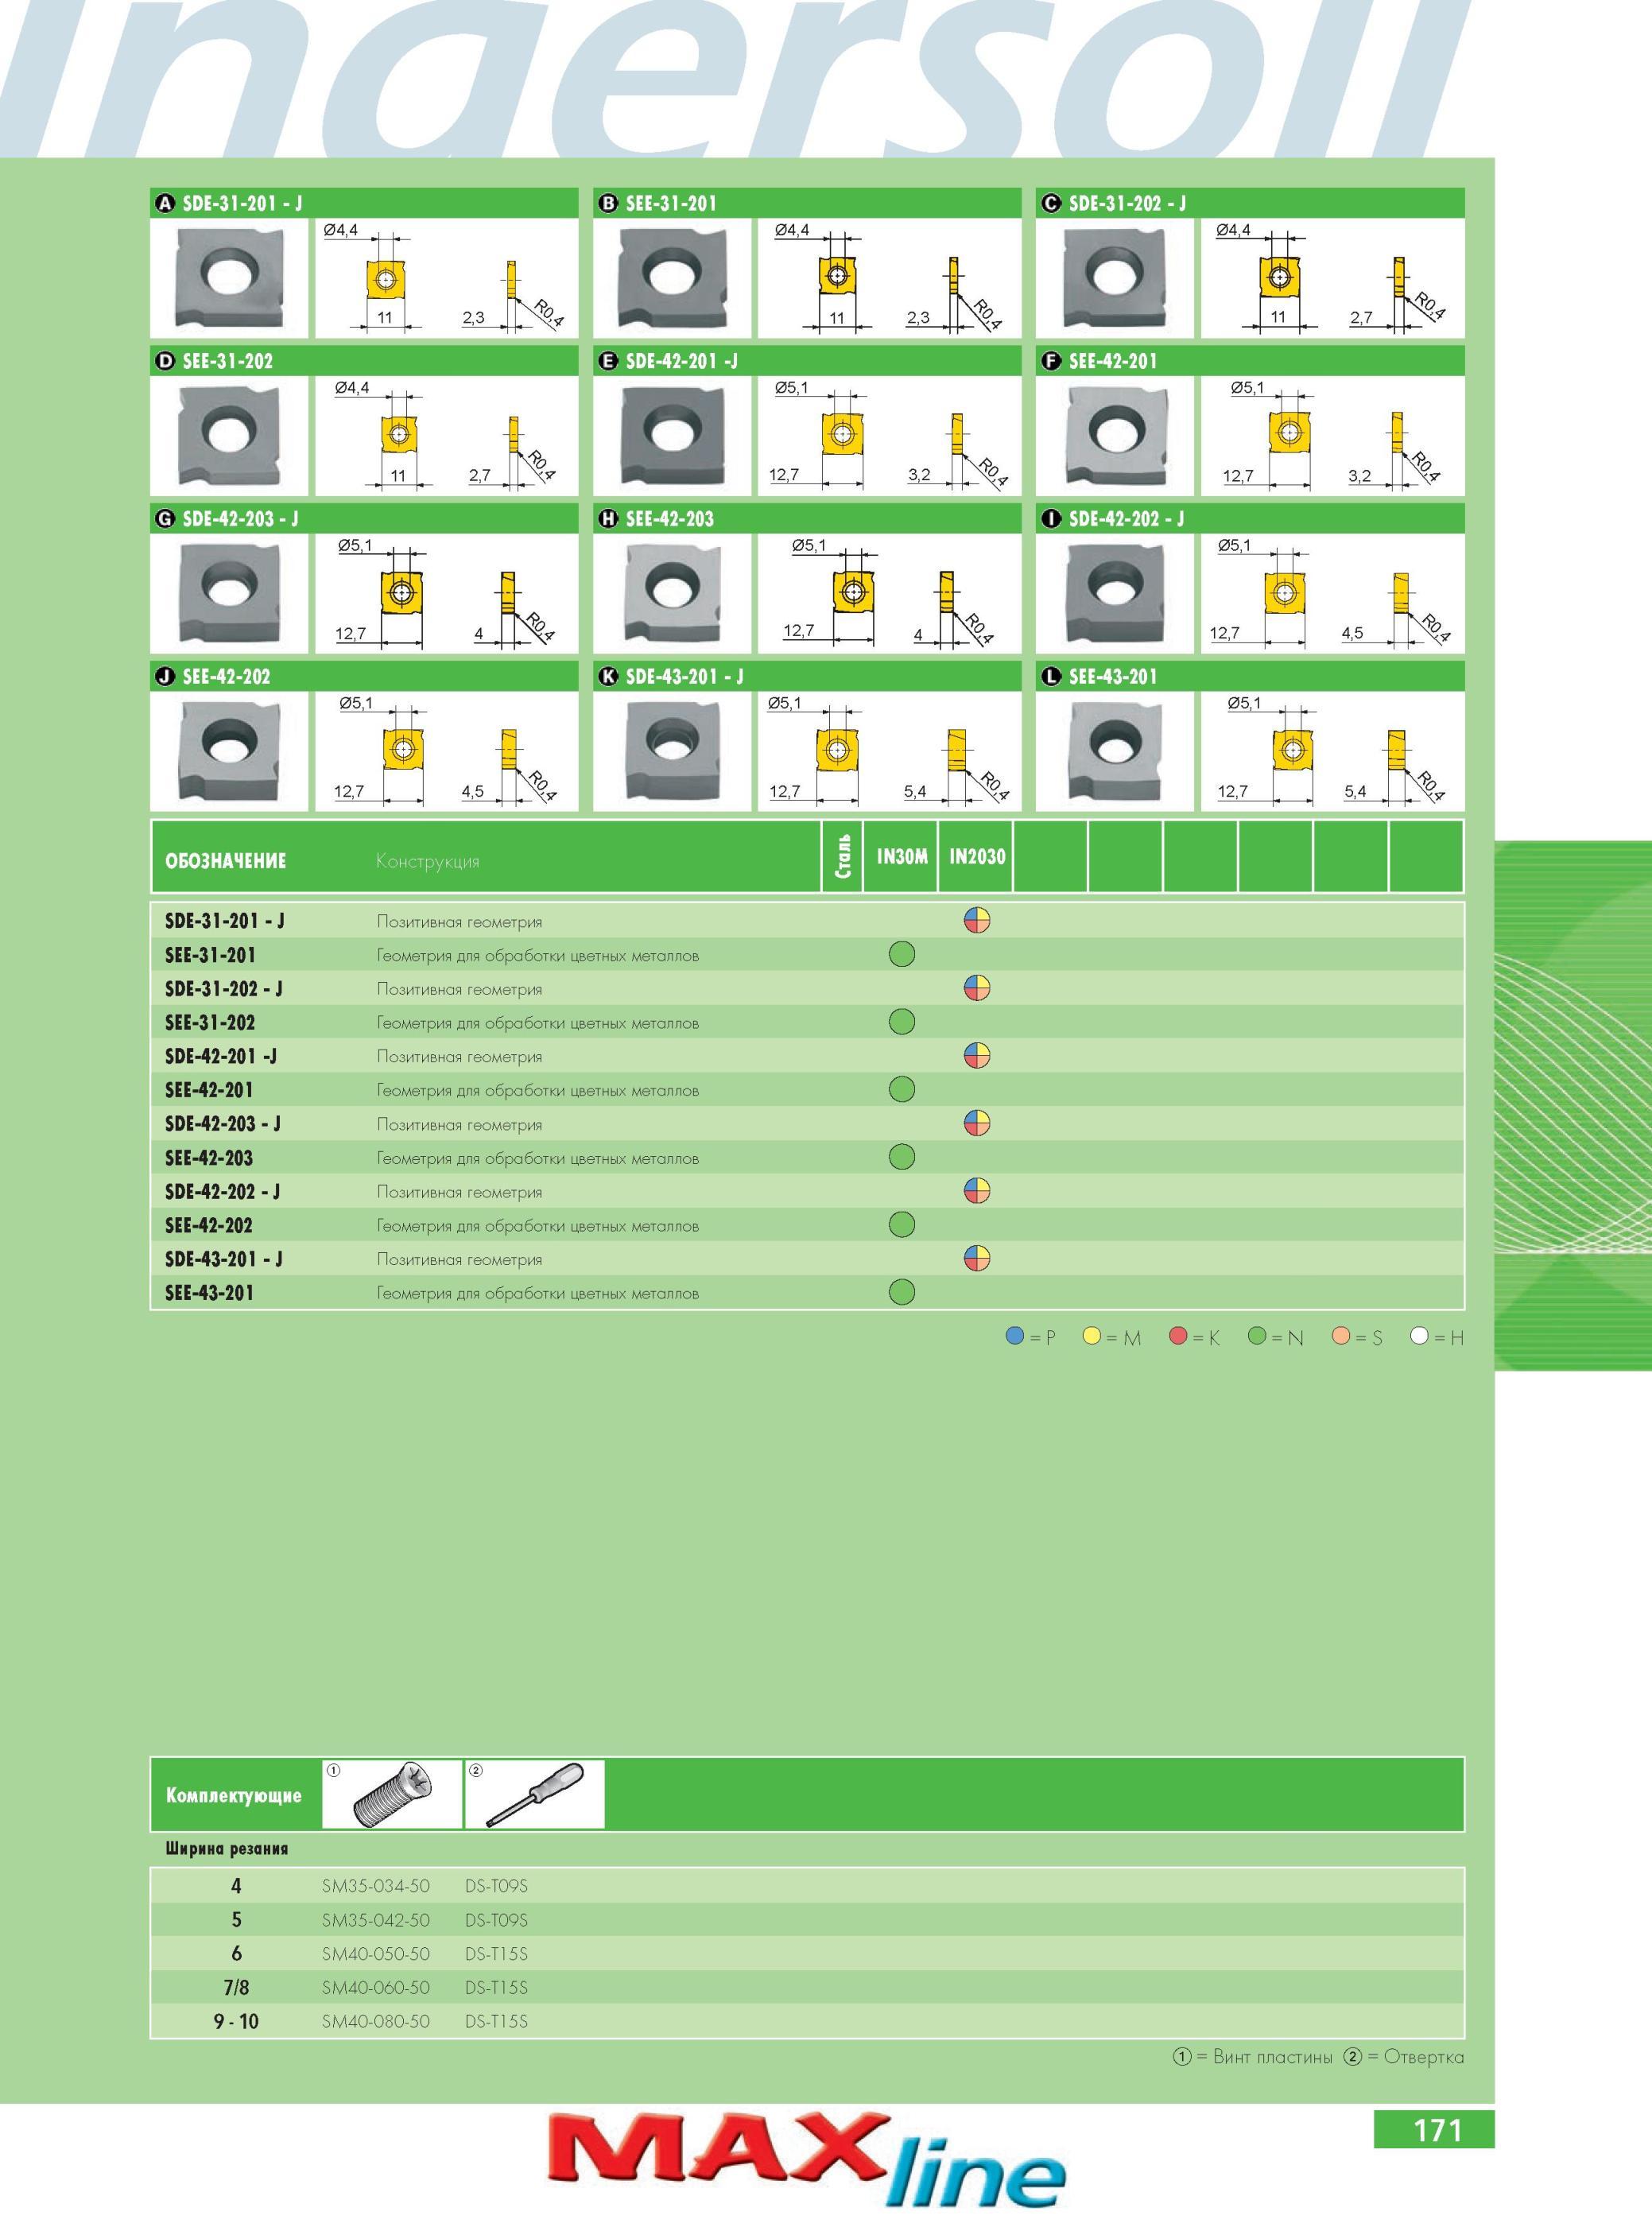This screenshot has height=2231, width=1652.
Task: Click the red K swatch in the material legend
Action: [x=1179, y=1337]
